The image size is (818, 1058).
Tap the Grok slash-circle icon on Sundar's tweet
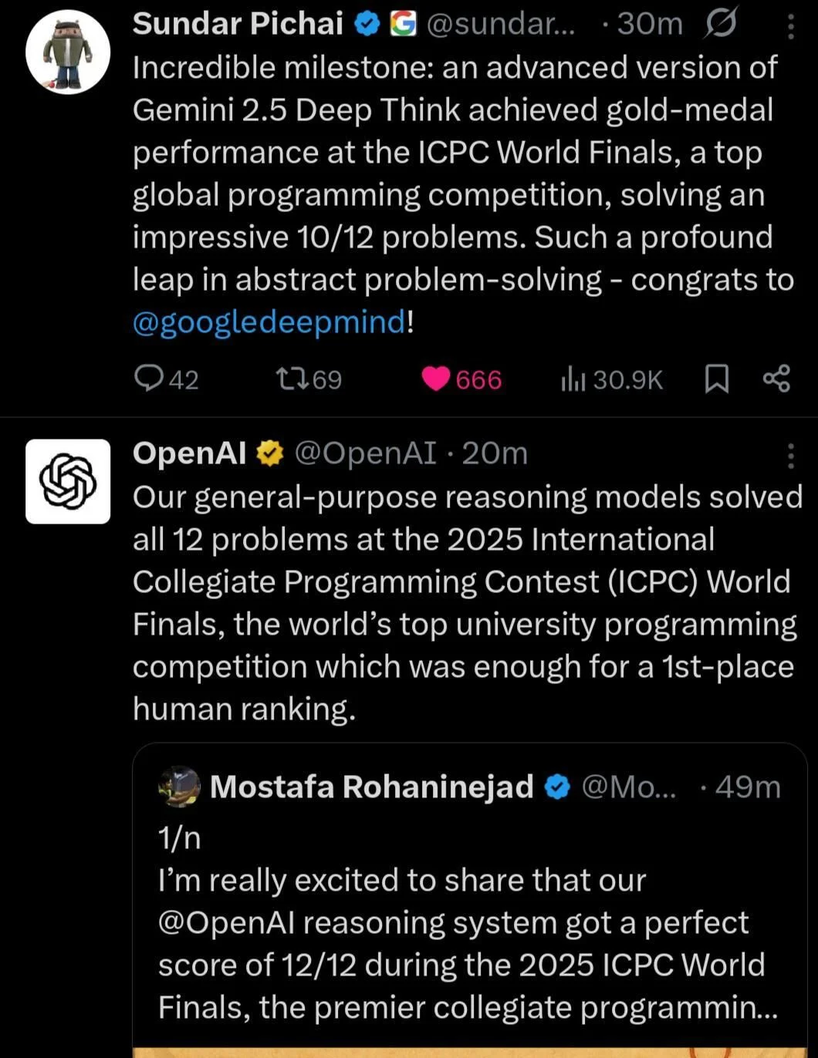tap(721, 23)
